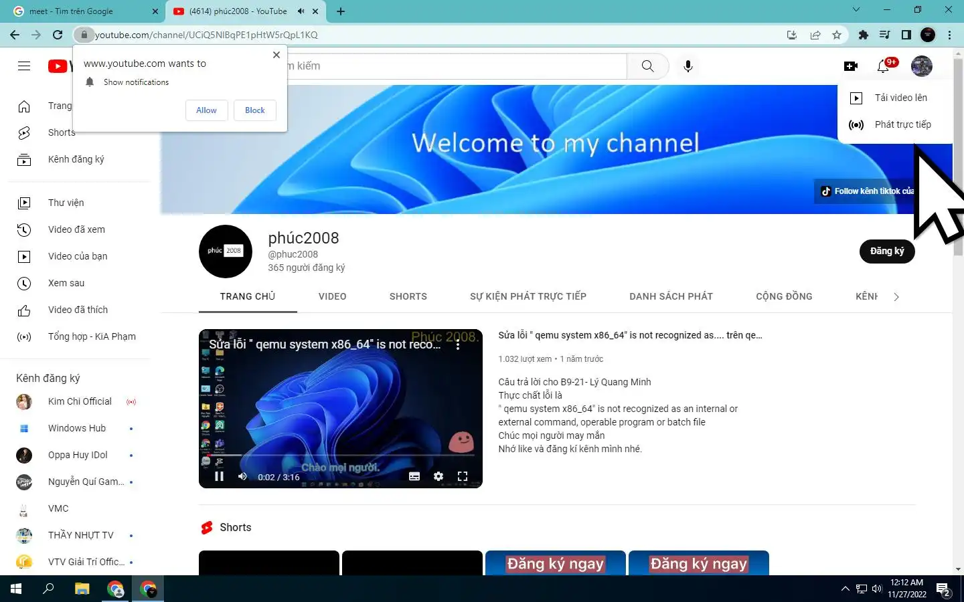Image resolution: width=964 pixels, height=602 pixels.
Task: Open Video đã thích liked videos
Action: [79, 310]
